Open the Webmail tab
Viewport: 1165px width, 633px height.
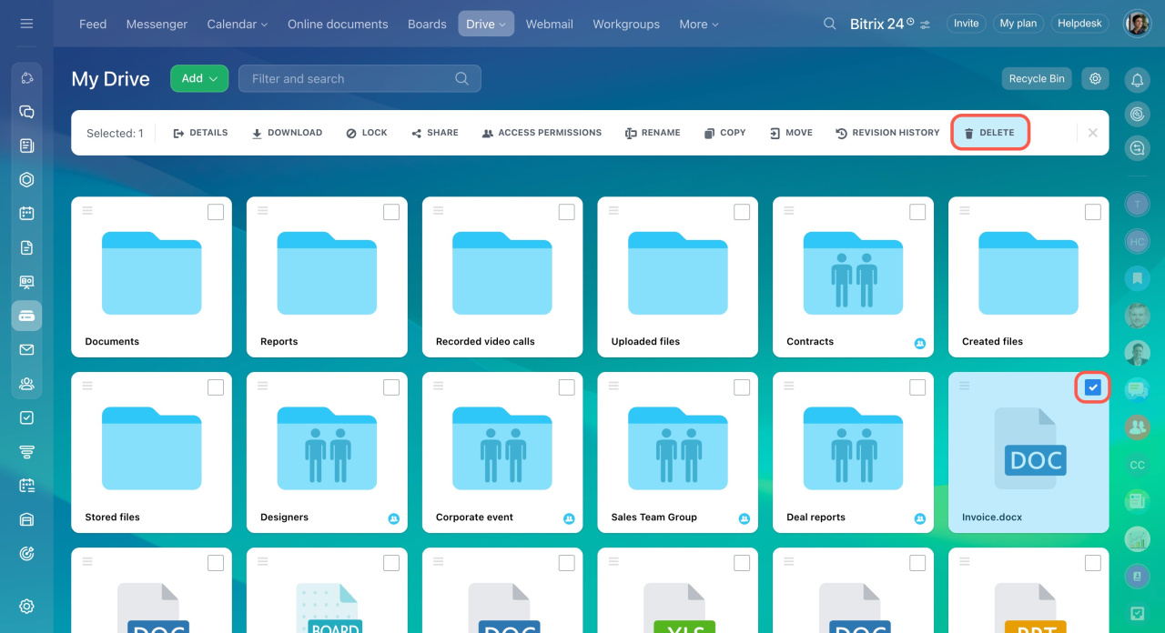coord(550,24)
